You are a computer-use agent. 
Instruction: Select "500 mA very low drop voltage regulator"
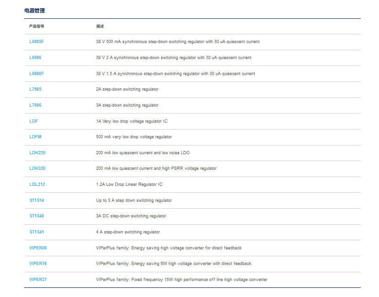(x=134, y=137)
